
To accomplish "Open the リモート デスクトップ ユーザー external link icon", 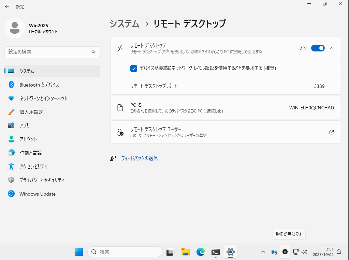I will 331,132.
